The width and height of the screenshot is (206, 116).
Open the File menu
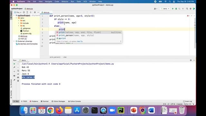29,2
